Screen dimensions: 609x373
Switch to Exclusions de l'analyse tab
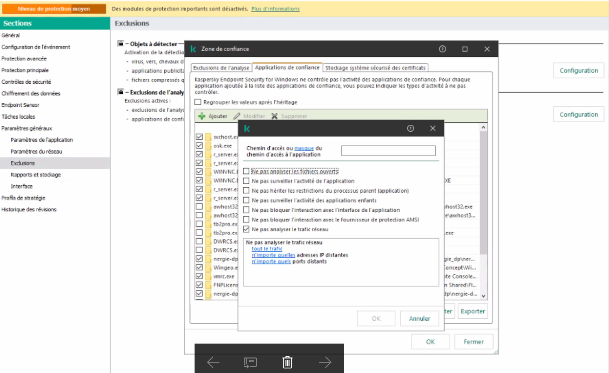(x=221, y=68)
